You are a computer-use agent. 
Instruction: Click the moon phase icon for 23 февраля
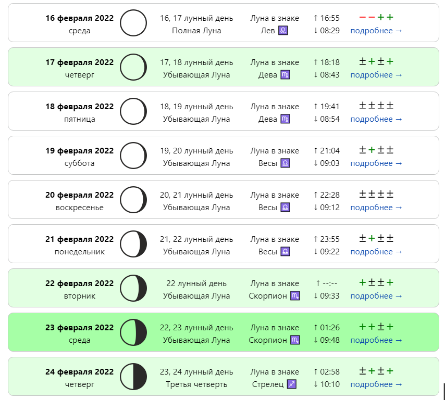pyautogui.click(x=133, y=332)
